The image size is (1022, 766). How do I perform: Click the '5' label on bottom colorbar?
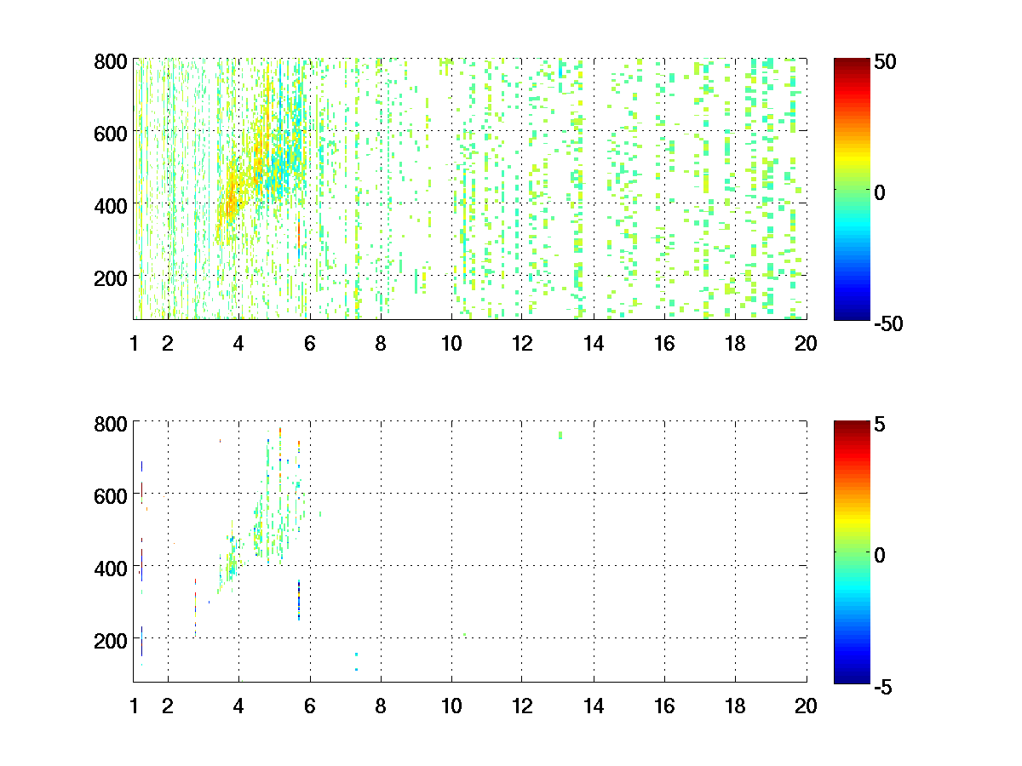pyautogui.click(x=880, y=425)
